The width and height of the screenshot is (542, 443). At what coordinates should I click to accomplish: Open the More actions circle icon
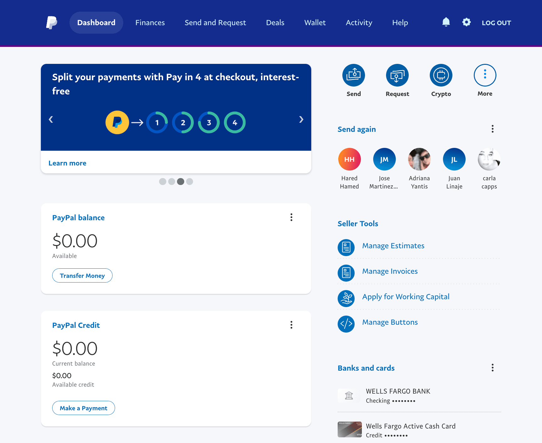485,75
